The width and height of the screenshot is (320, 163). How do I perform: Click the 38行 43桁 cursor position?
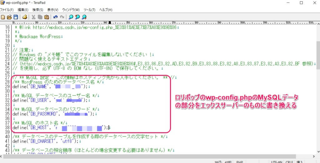point(222,162)
